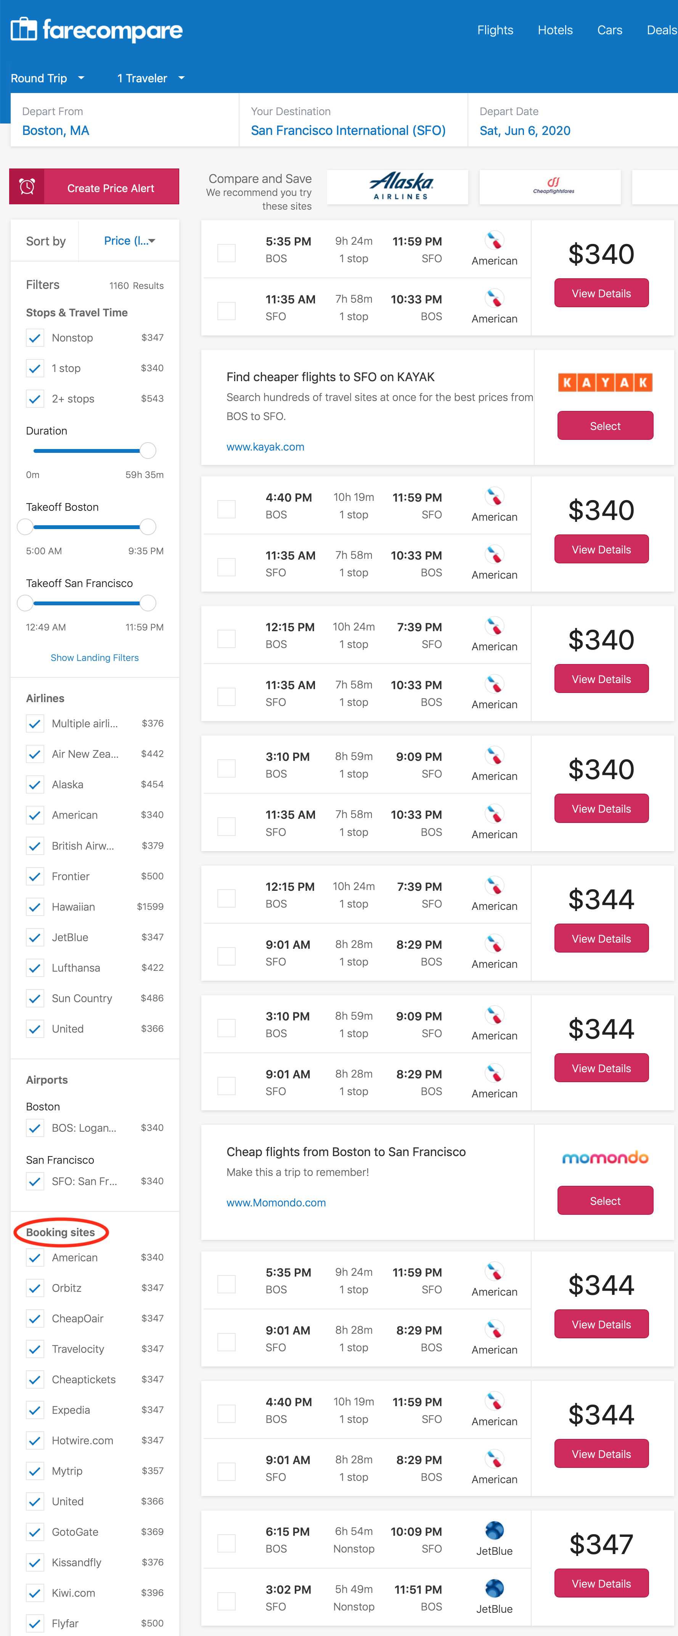Toggle the Hawaiian airline checkbox
Screen dimensions: 678x1636
click(35, 907)
